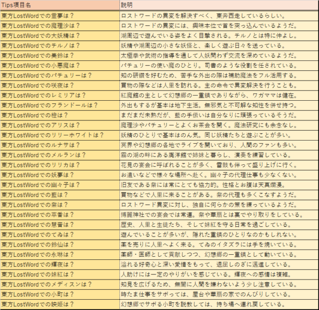Select the '東方LostWordでの幽々子は？' cell
The image size is (319, 310).
point(59,184)
